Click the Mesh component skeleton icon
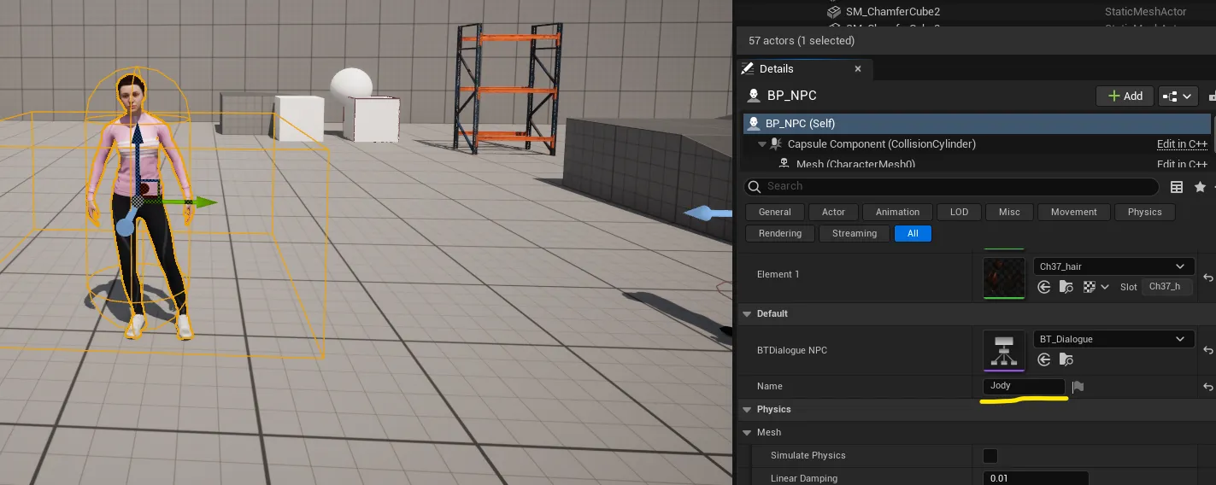This screenshot has height=485, width=1216. pos(784,164)
